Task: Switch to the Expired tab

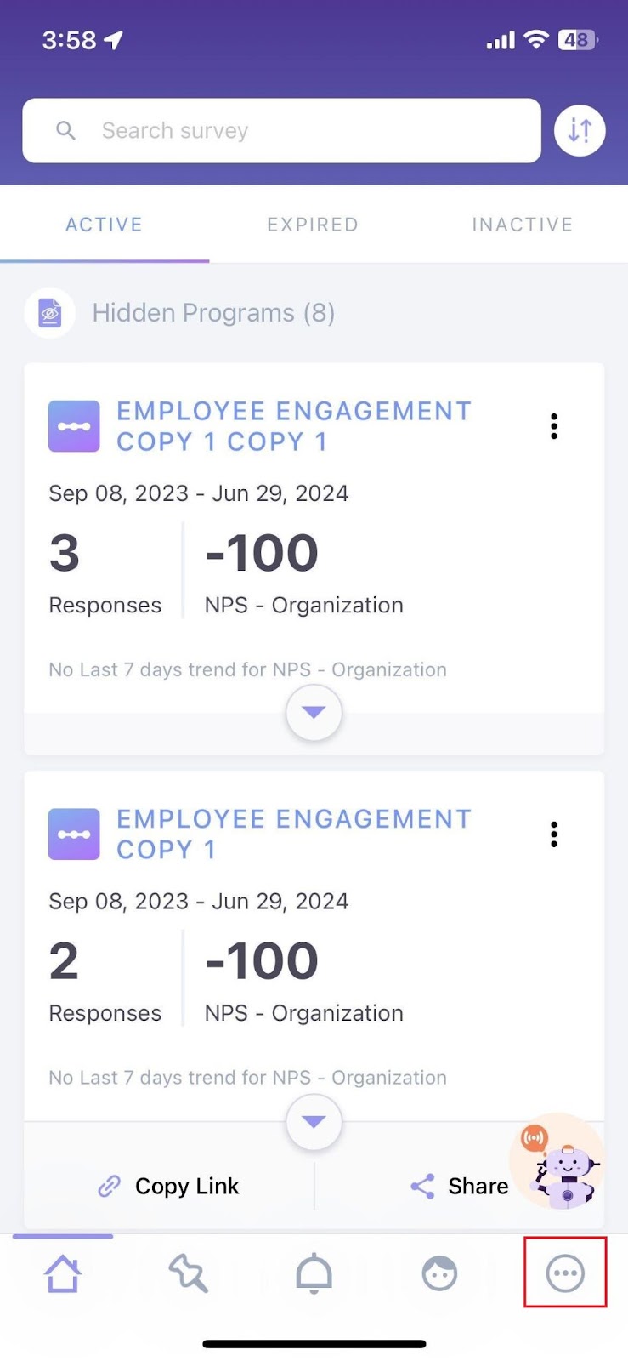Action: point(313,225)
